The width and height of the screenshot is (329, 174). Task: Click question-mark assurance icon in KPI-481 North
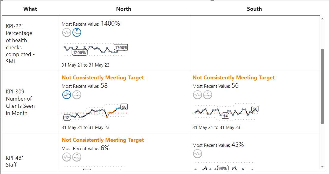pos(77,157)
